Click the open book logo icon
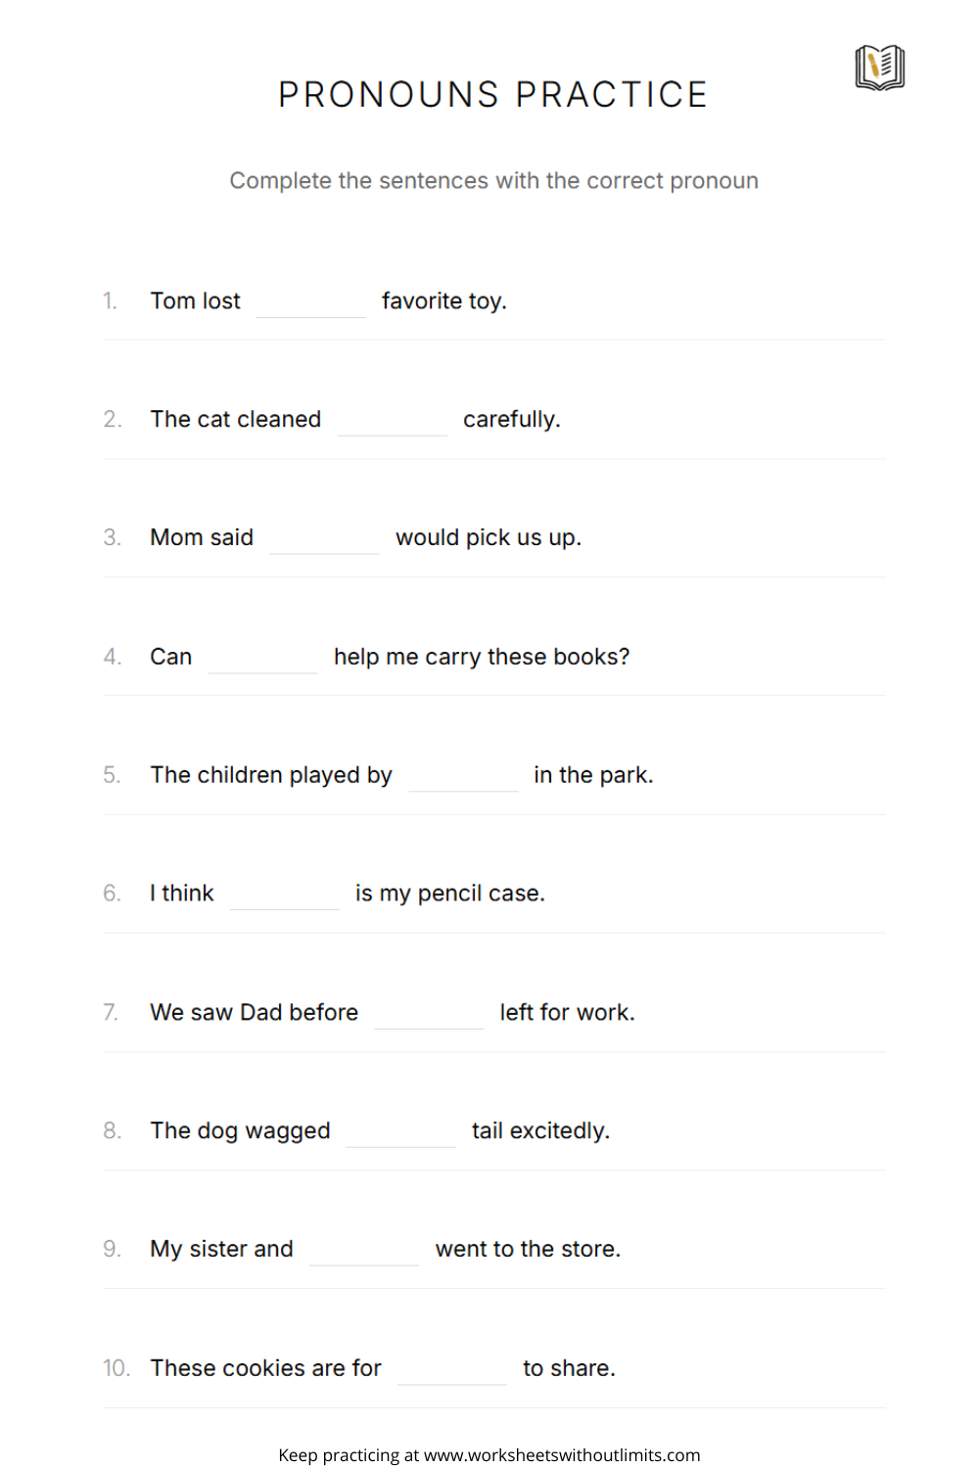Screen dimensions: 979x1468 pyautogui.click(x=879, y=68)
